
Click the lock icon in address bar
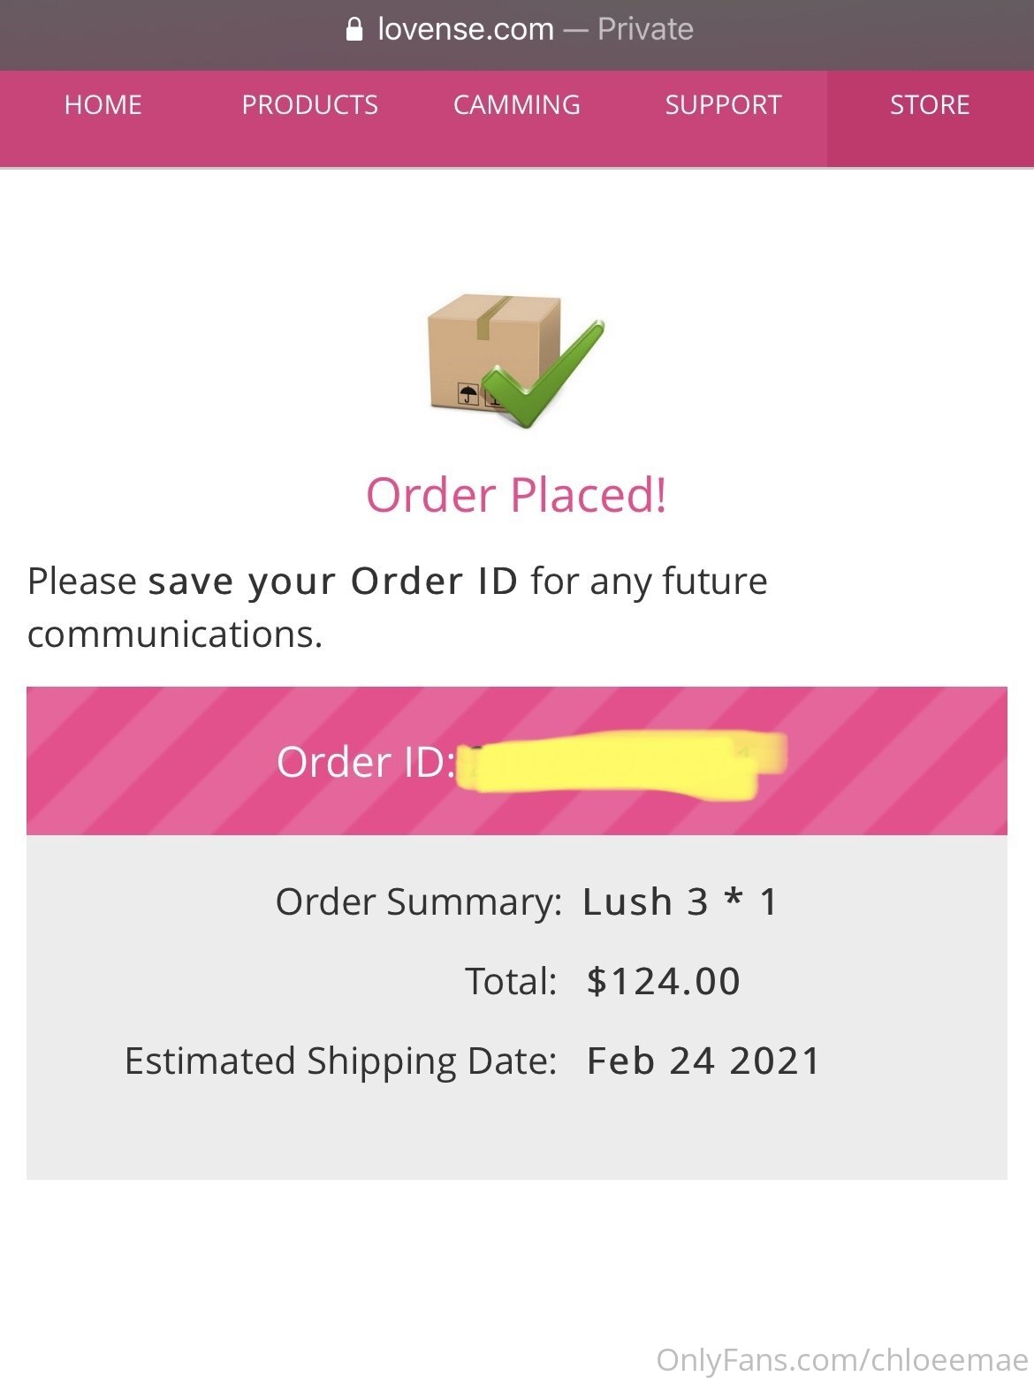click(354, 30)
